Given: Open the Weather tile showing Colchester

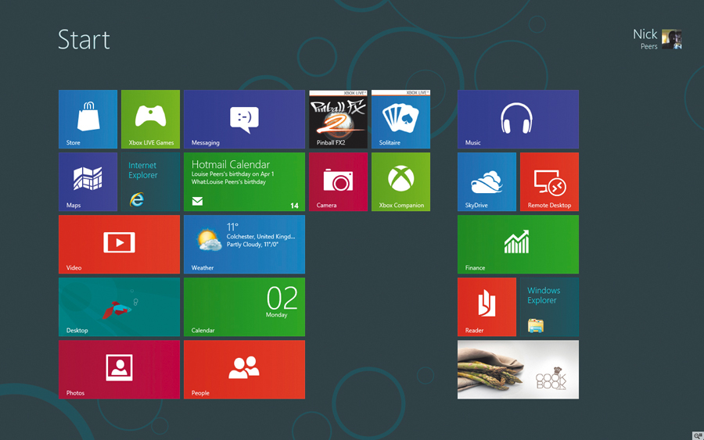Looking at the screenshot, I should [244, 245].
